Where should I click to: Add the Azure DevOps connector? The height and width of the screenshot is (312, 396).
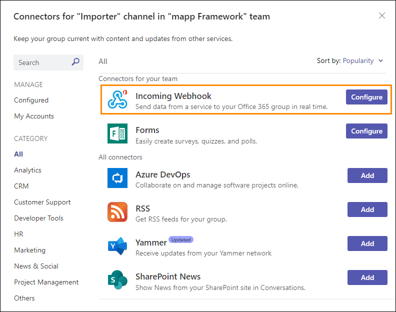tap(367, 175)
